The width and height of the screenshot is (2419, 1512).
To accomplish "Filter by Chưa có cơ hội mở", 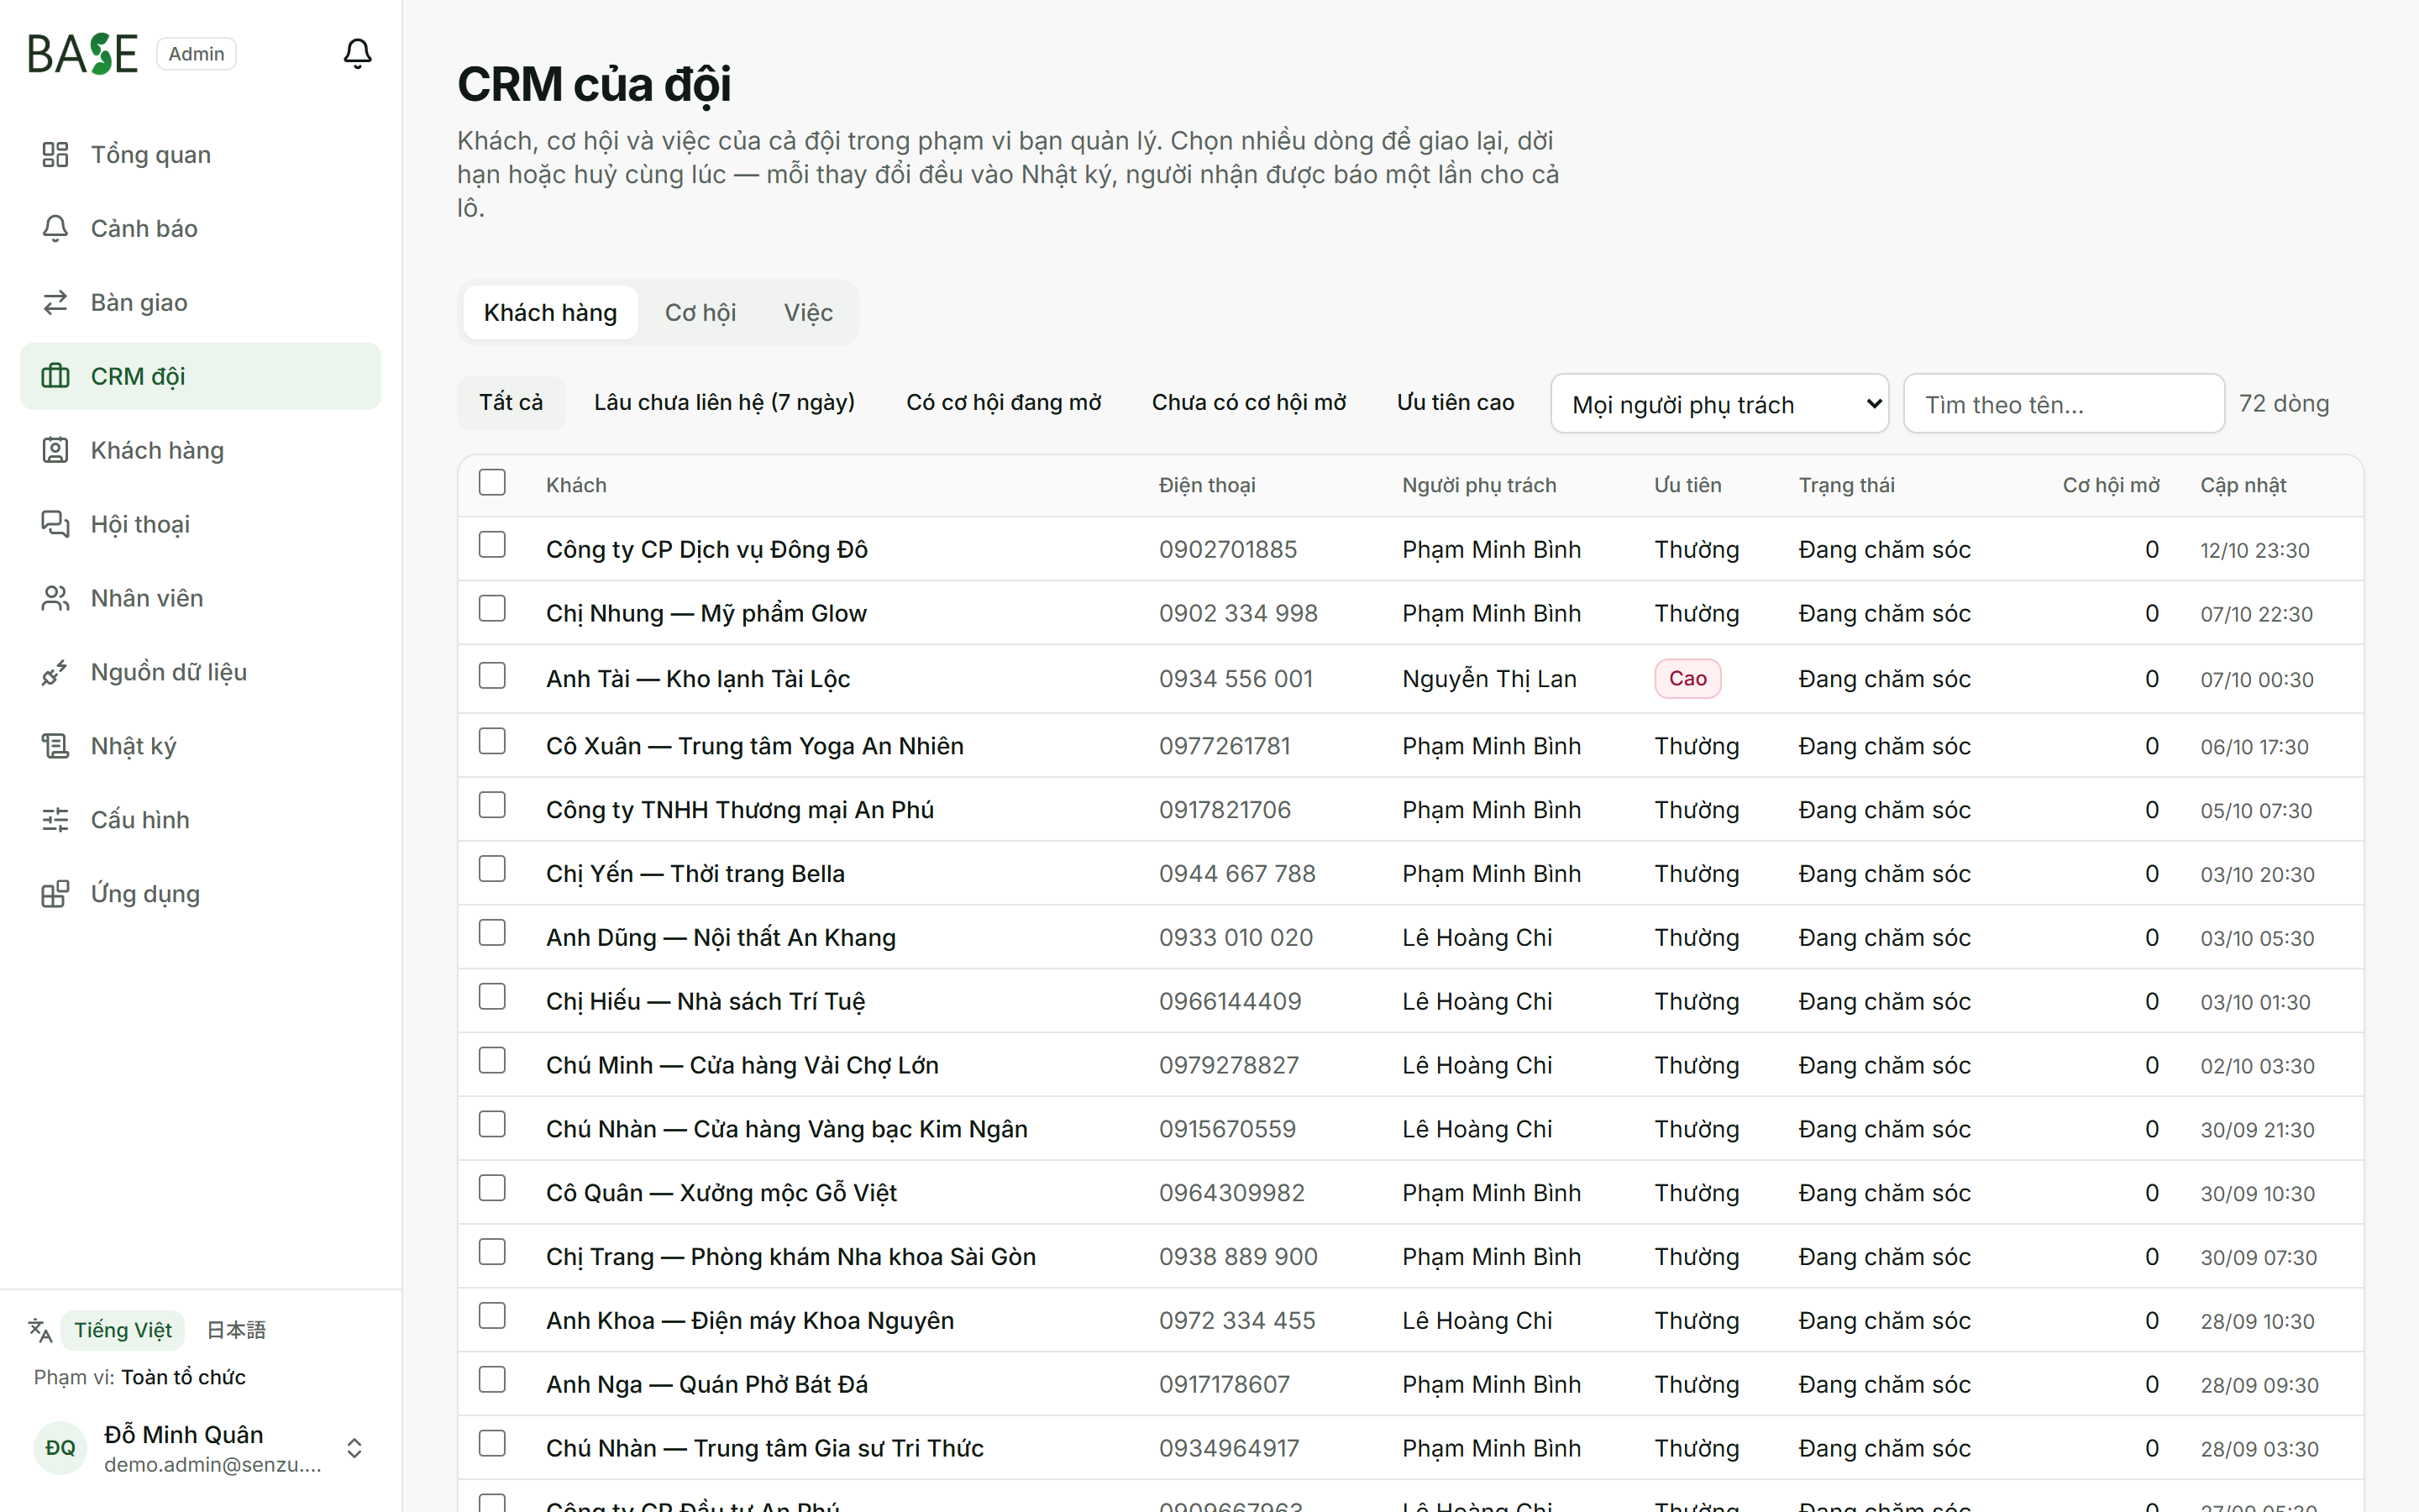I will 1248,403.
